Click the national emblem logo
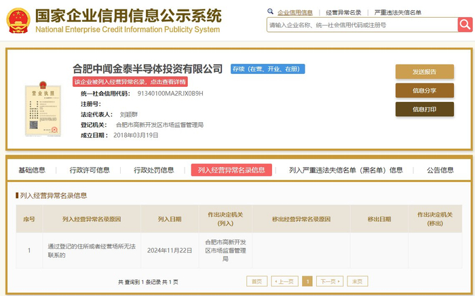The width and height of the screenshot is (475, 296). pos(18,20)
